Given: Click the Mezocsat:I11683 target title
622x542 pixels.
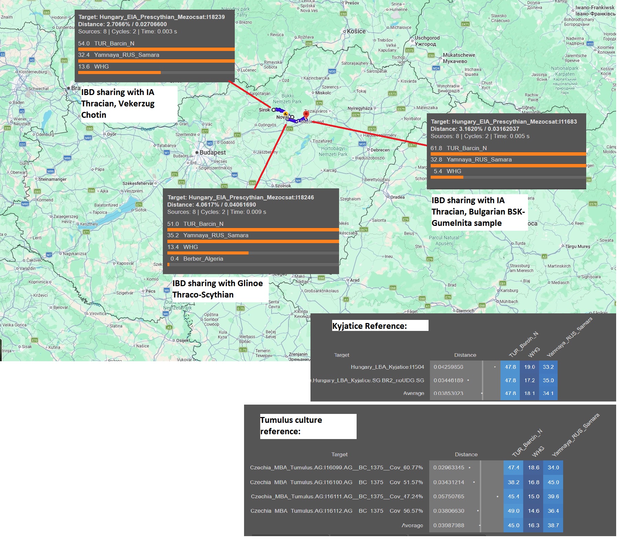Looking at the screenshot, I should pyautogui.click(x=504, y=122).
